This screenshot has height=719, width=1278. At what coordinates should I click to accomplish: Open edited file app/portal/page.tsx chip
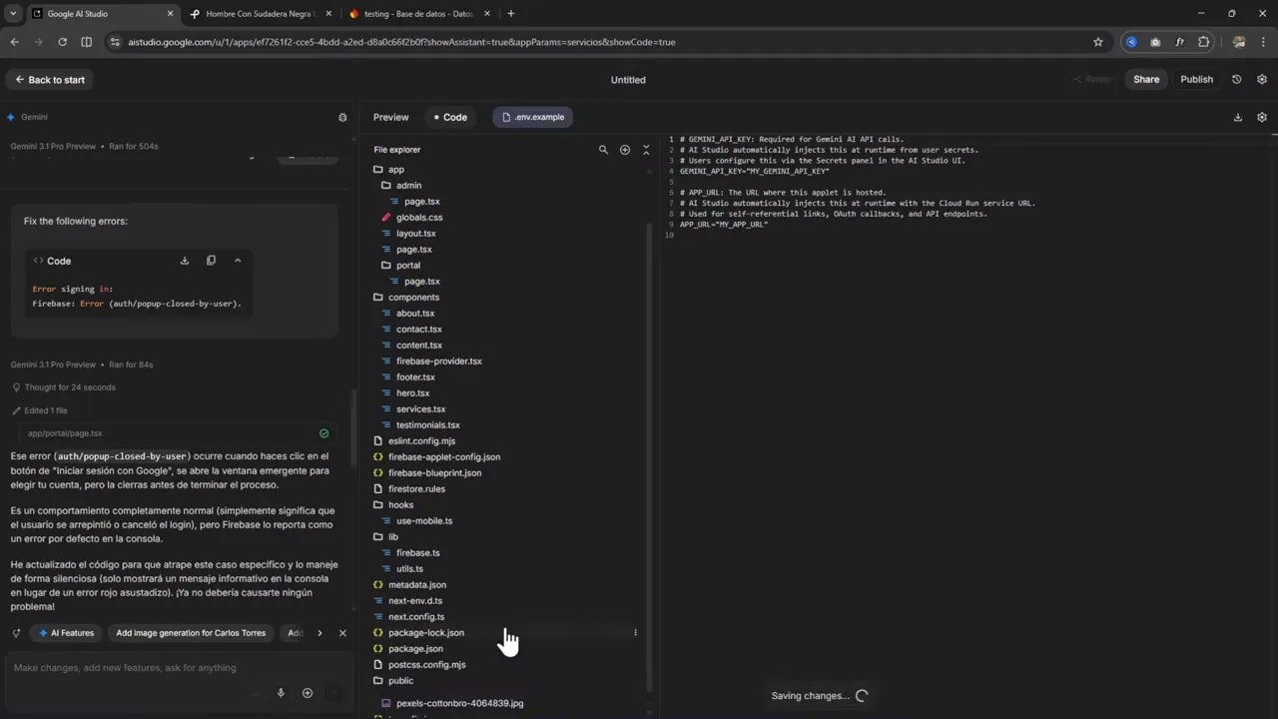[178, 433]
